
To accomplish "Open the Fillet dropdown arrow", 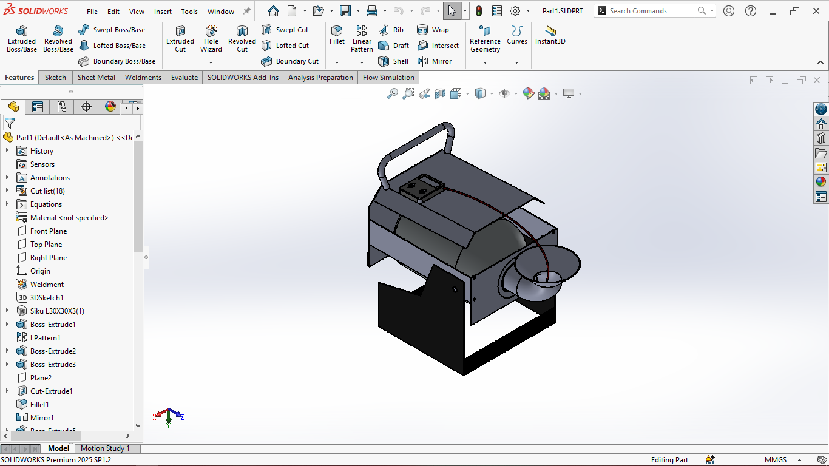I will click(x=337, y=62).
